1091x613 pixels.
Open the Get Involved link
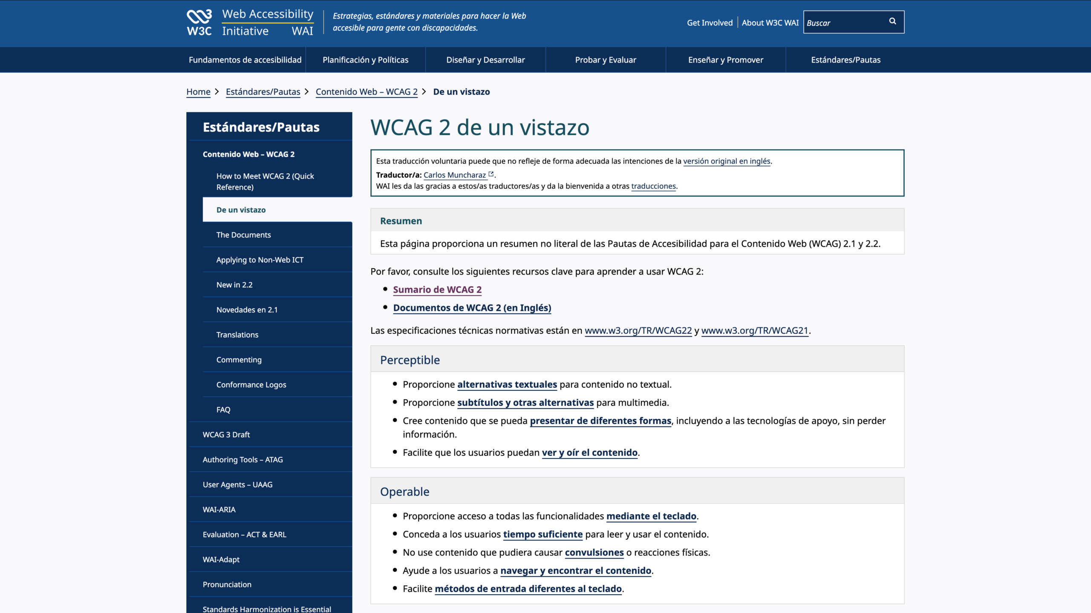pos(710,23)
